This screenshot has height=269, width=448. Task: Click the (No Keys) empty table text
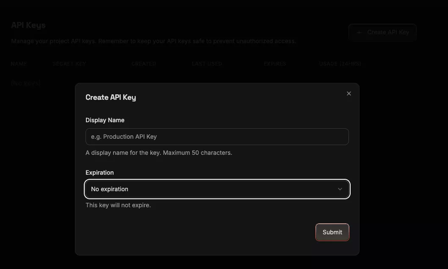point(26,83)
